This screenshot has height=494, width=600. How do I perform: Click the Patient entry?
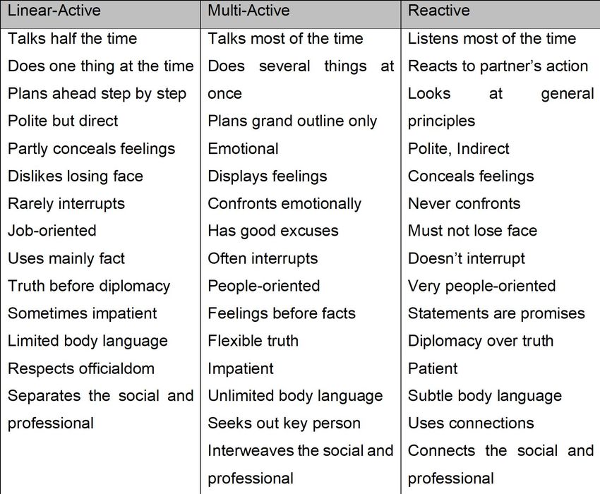coord(433,368)
